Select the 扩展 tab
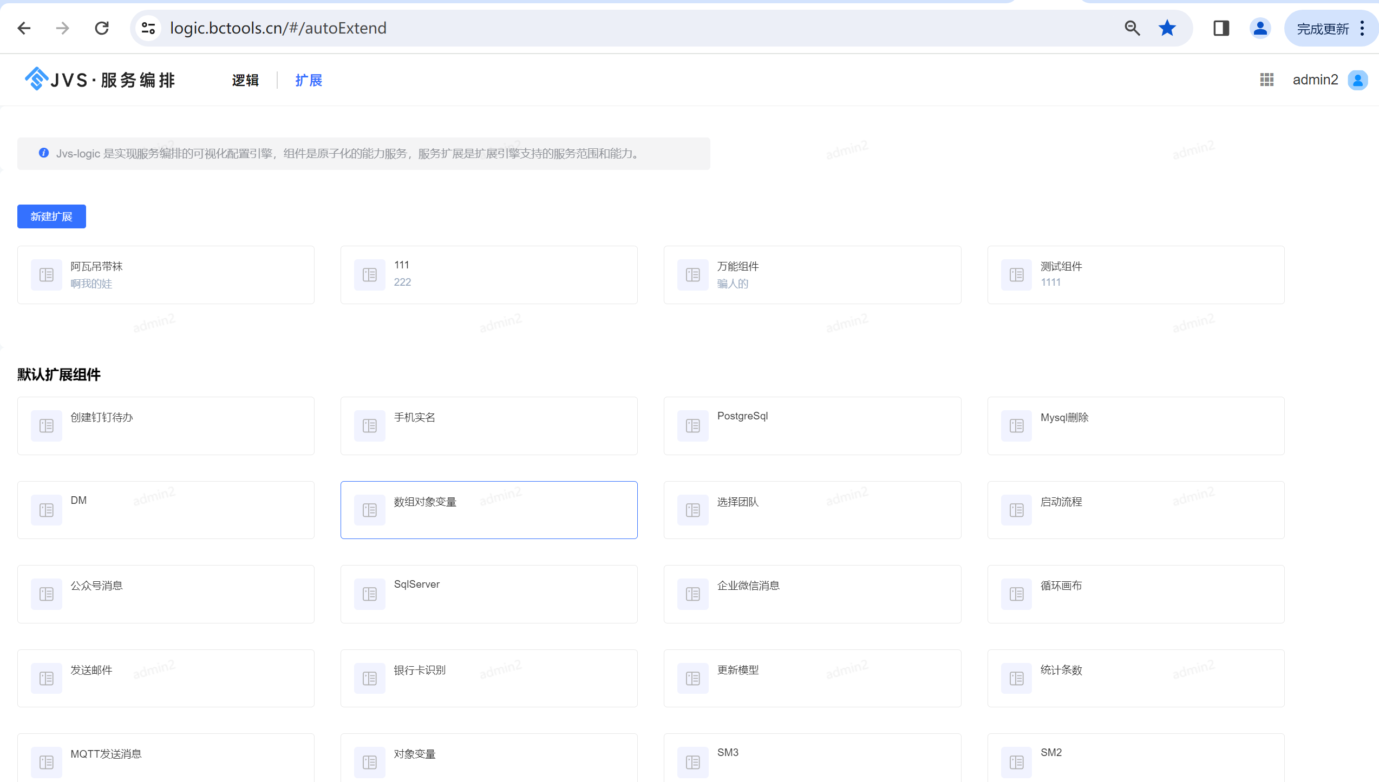 coord(309,80)
